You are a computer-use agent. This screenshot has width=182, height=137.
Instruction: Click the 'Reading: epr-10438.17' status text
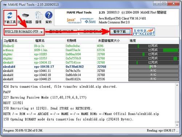163,130
